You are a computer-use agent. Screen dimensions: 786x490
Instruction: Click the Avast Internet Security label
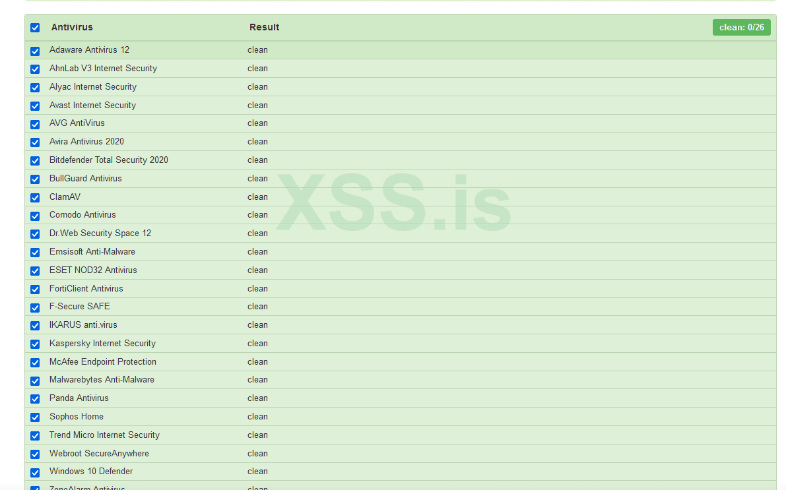92,106
